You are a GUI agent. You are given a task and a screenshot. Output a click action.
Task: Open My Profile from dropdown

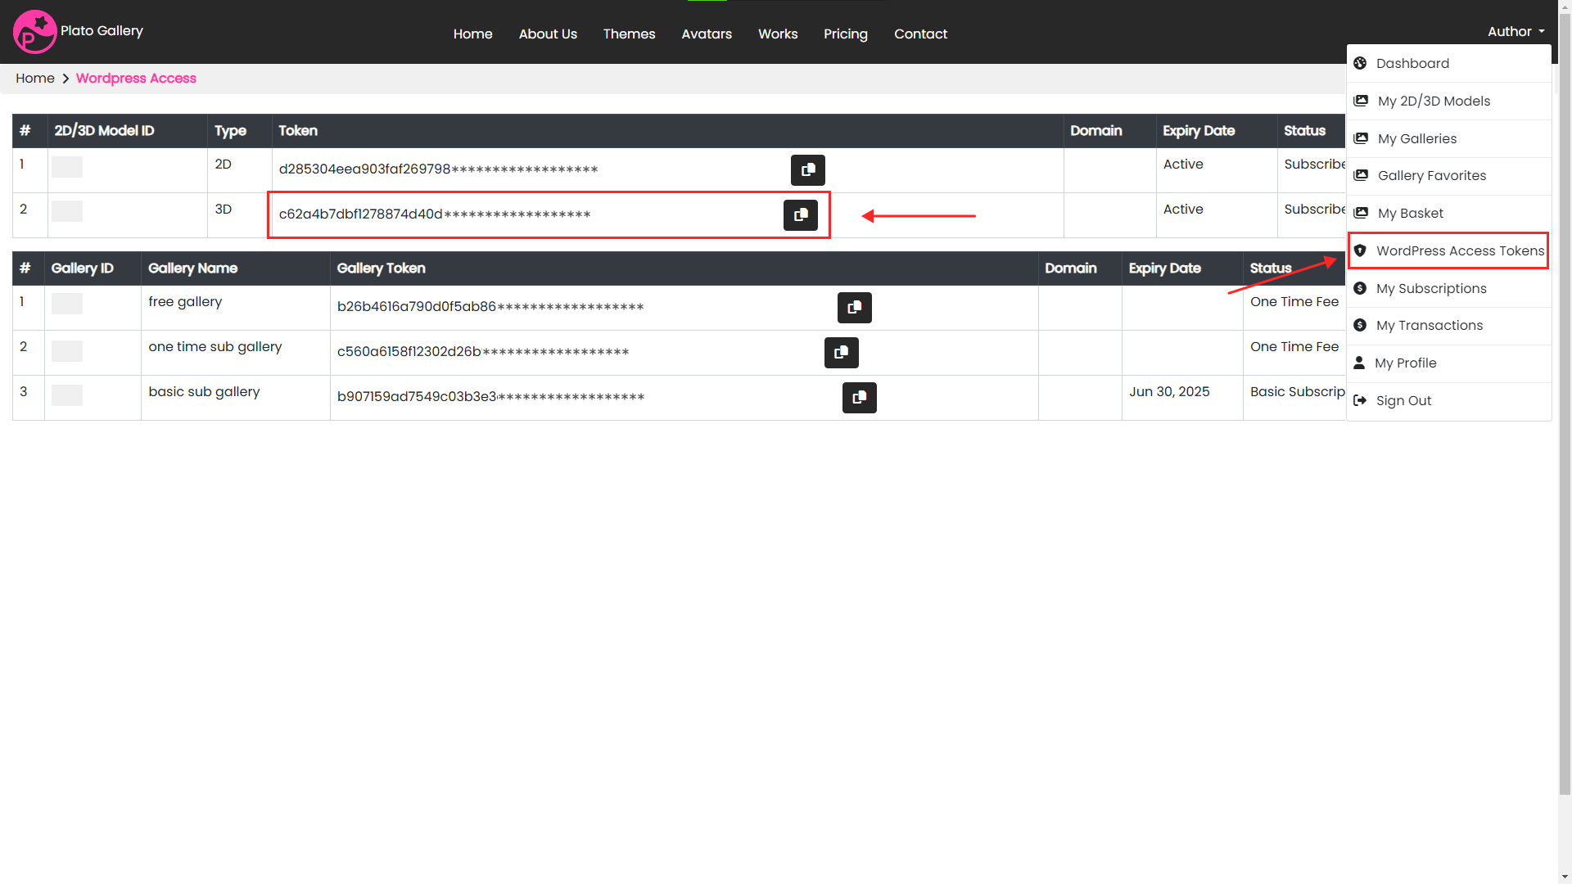(1405, 363)
